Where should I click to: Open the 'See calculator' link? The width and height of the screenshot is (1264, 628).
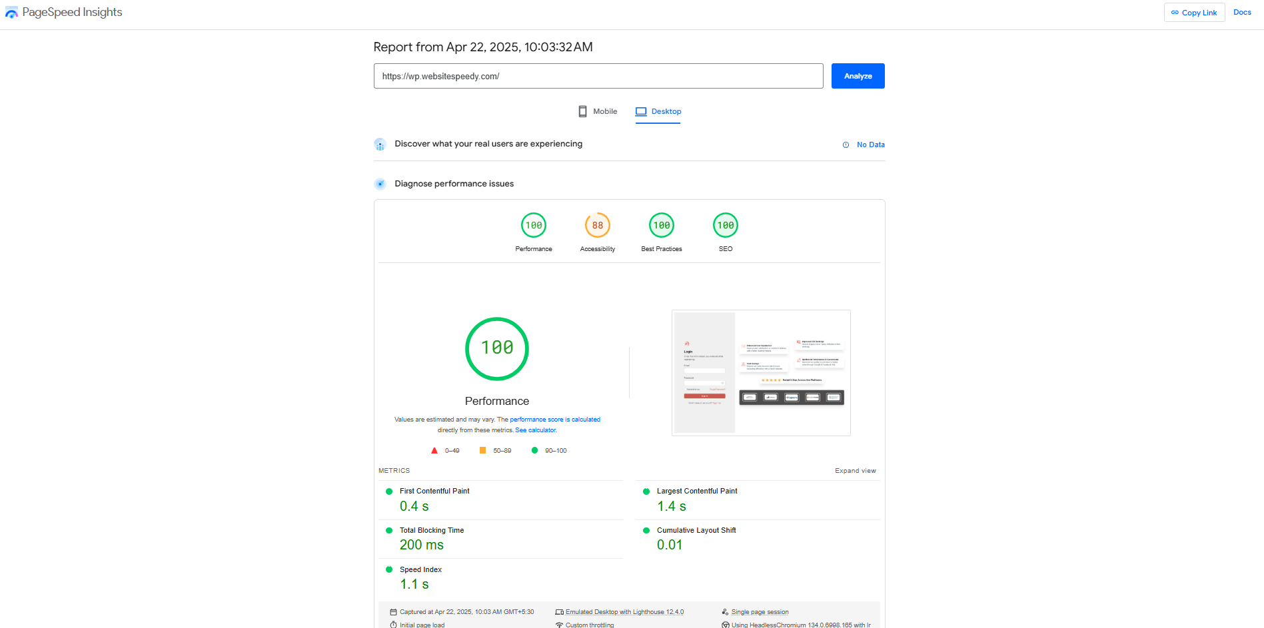(x=536, y=430)
